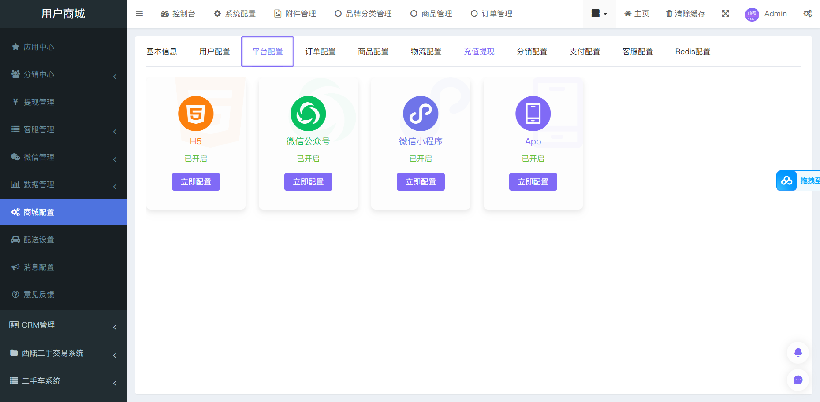Screen dimensions: 820x402
Task: Select the 平台配置 tab
Action: [268, 52]
